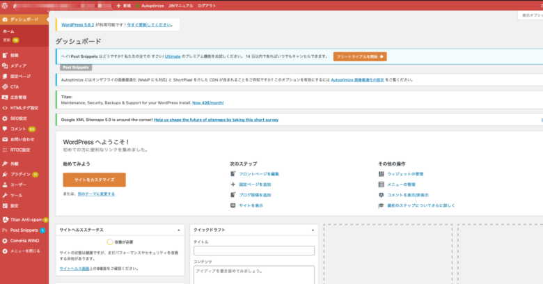This screenshot has width=543, height=284.
Task: Click the plugins plug icon
Action: click(5, 174)
